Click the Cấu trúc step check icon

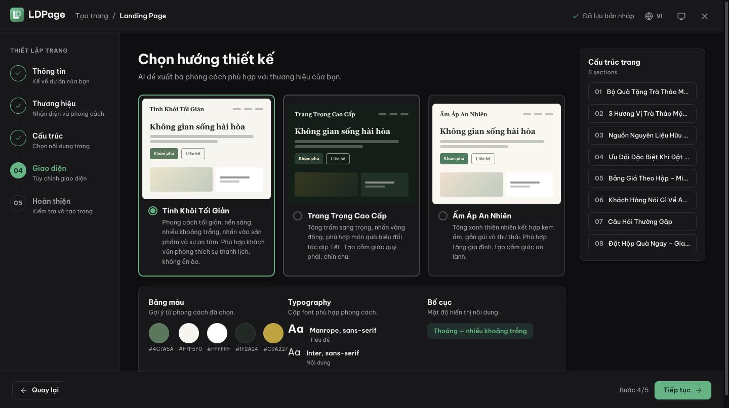[18, 138]
